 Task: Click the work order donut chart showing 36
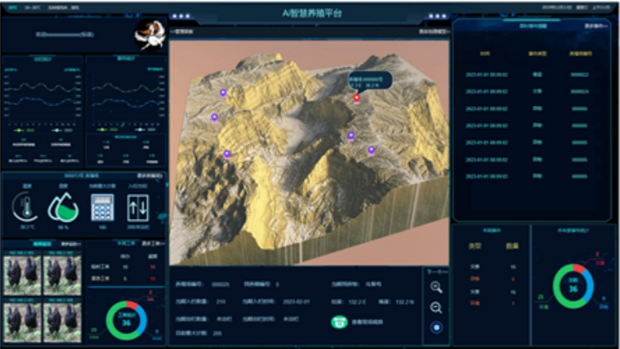coord(127,322)
